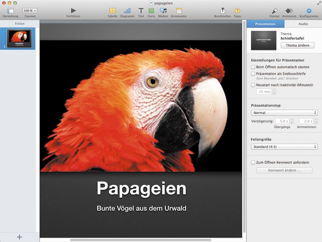The height and width of the screenshot is (242, 322).
Task: Click the Animationen delay stepper
Action: click(316, 121)
